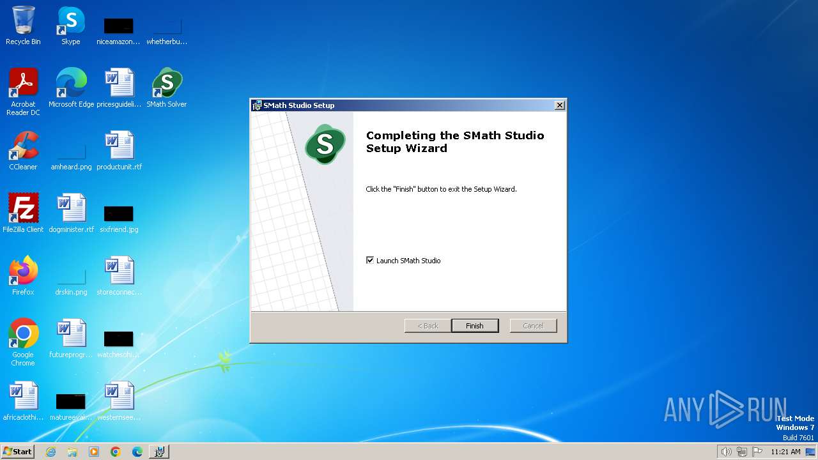
Task: Select the Microsoft Edge desktop shortcut
Action: (71, 88)
